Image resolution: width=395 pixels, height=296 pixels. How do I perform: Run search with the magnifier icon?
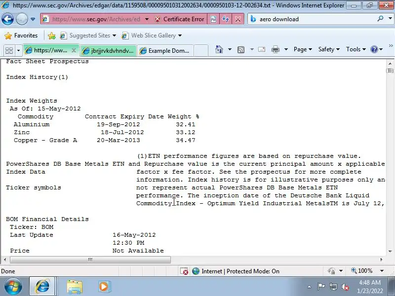pos(380,19)
